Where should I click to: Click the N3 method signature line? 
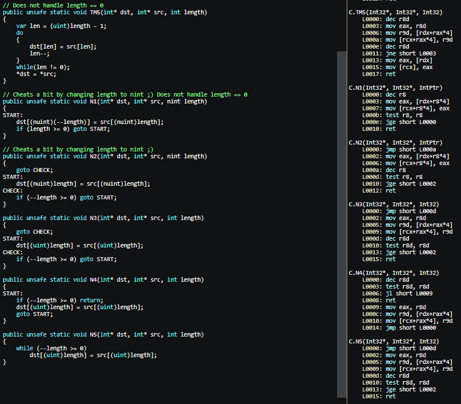(x=103, y=218)
